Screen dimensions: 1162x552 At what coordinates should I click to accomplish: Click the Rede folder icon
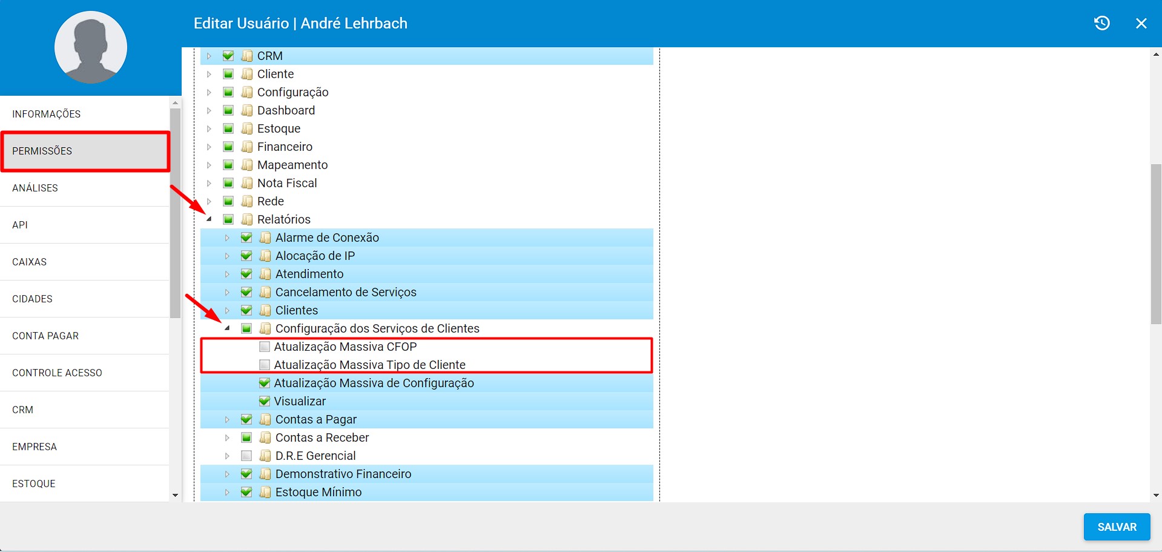click(x=247, y=201)
